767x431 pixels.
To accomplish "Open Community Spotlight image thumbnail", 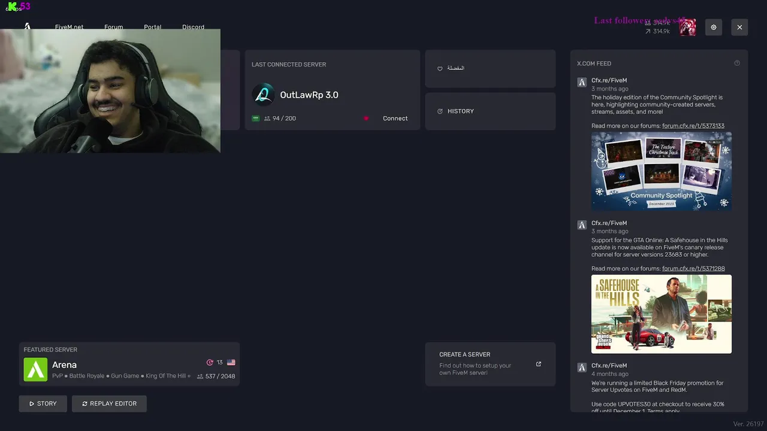I will 662,171.
